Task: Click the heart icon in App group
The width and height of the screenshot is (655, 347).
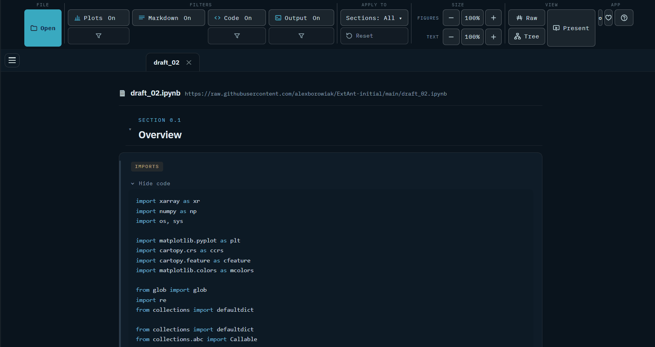Action: [x=608, y=18]
